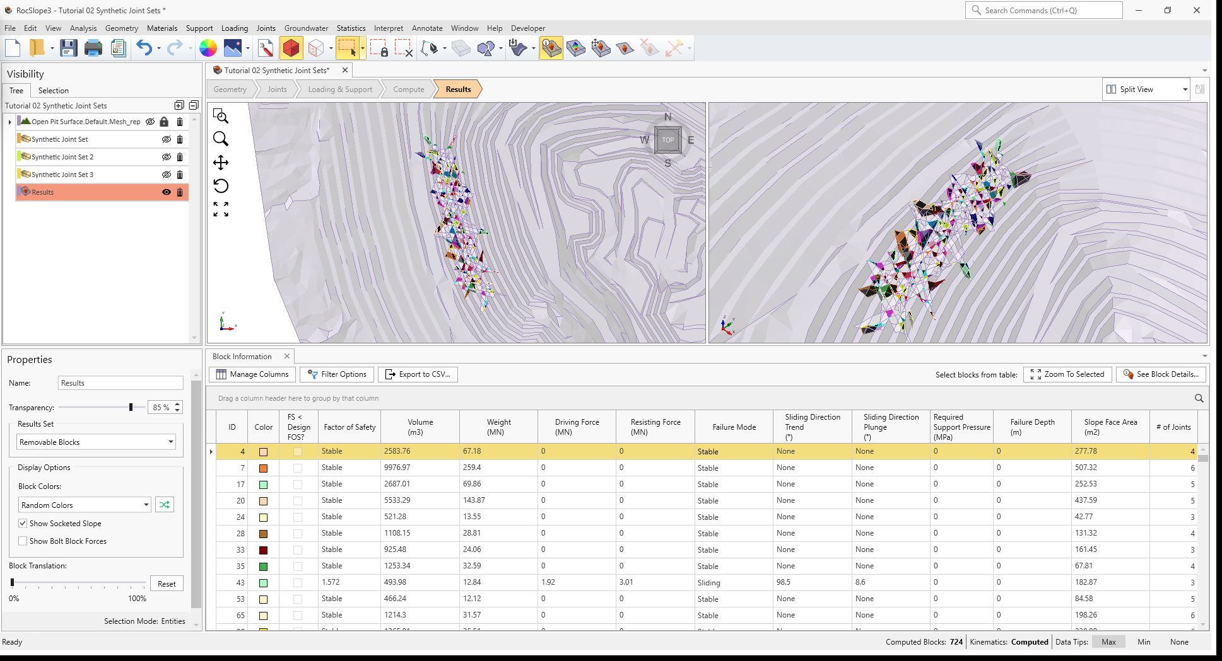Click Export to CSV button
The height and width of the screenshot is (661, 1222).
pos(418,374)
